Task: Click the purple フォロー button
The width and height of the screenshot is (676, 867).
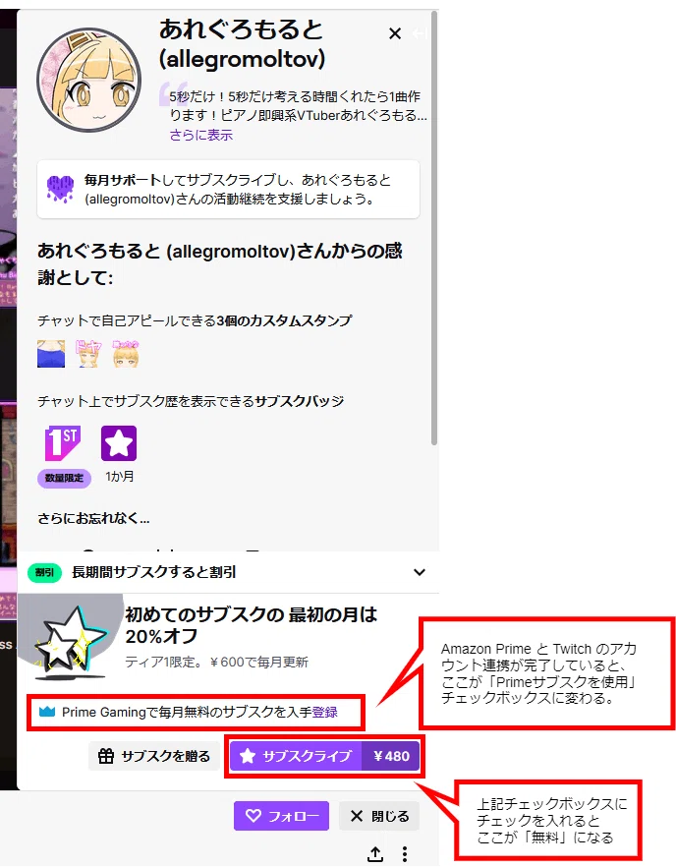Action: (x=281, y=816)
